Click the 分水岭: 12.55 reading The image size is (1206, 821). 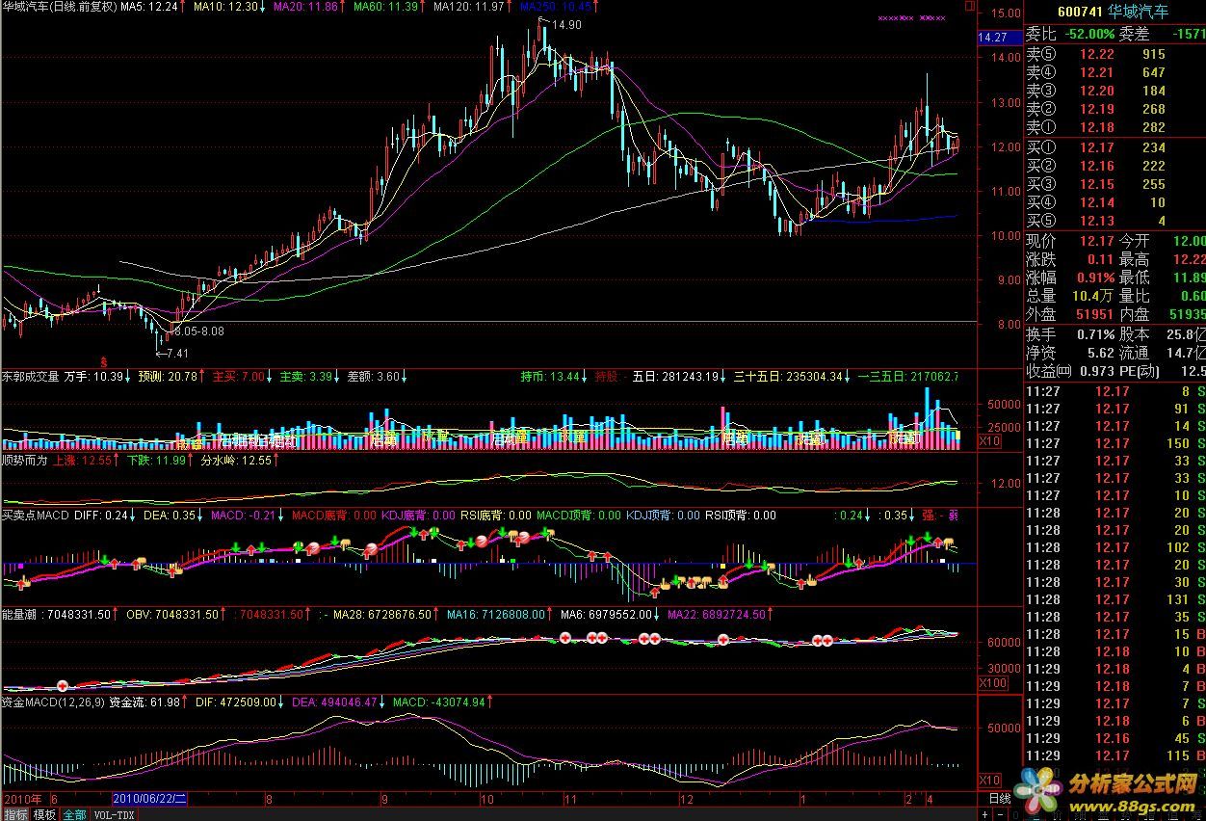pos(238,461)
